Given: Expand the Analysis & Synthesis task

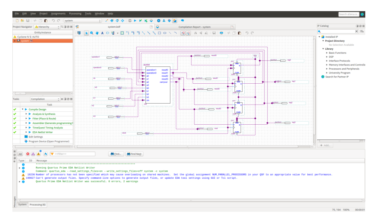Looking at the screenshot, I should 26,114.
